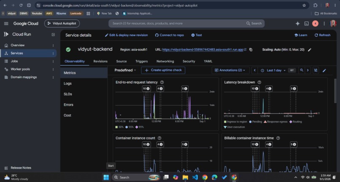Click Create uptime check button
Image resolution: width=340 pixels, height=182 pixels.
click(163, 70)
